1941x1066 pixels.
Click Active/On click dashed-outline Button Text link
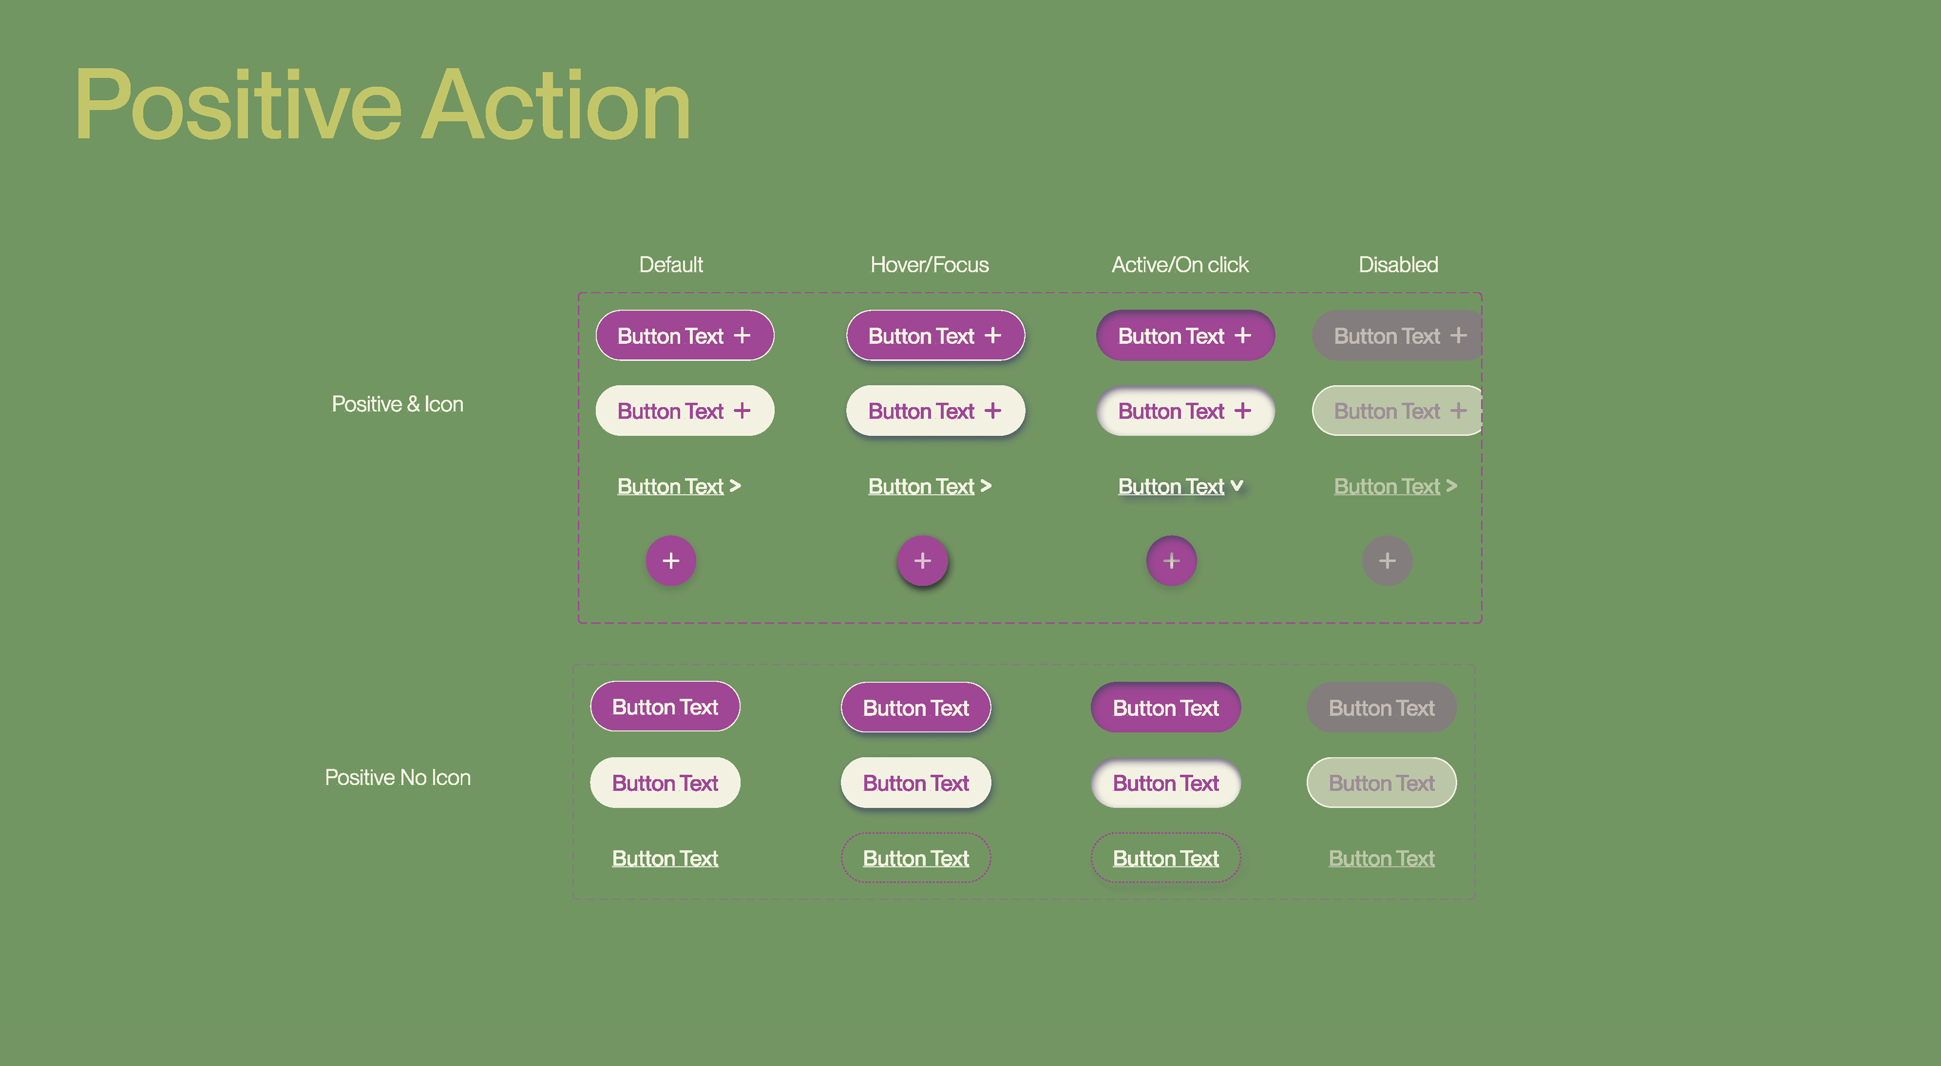(1166, 858)
